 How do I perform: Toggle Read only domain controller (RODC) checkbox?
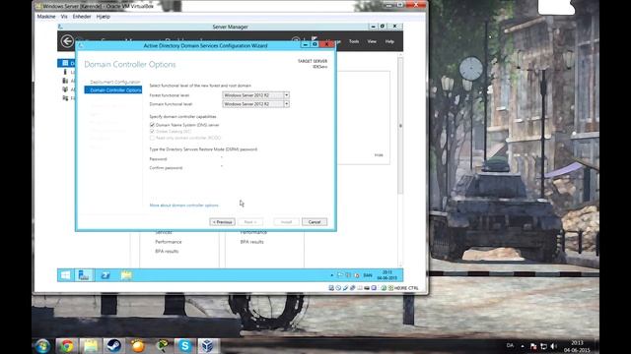[152, 138]
